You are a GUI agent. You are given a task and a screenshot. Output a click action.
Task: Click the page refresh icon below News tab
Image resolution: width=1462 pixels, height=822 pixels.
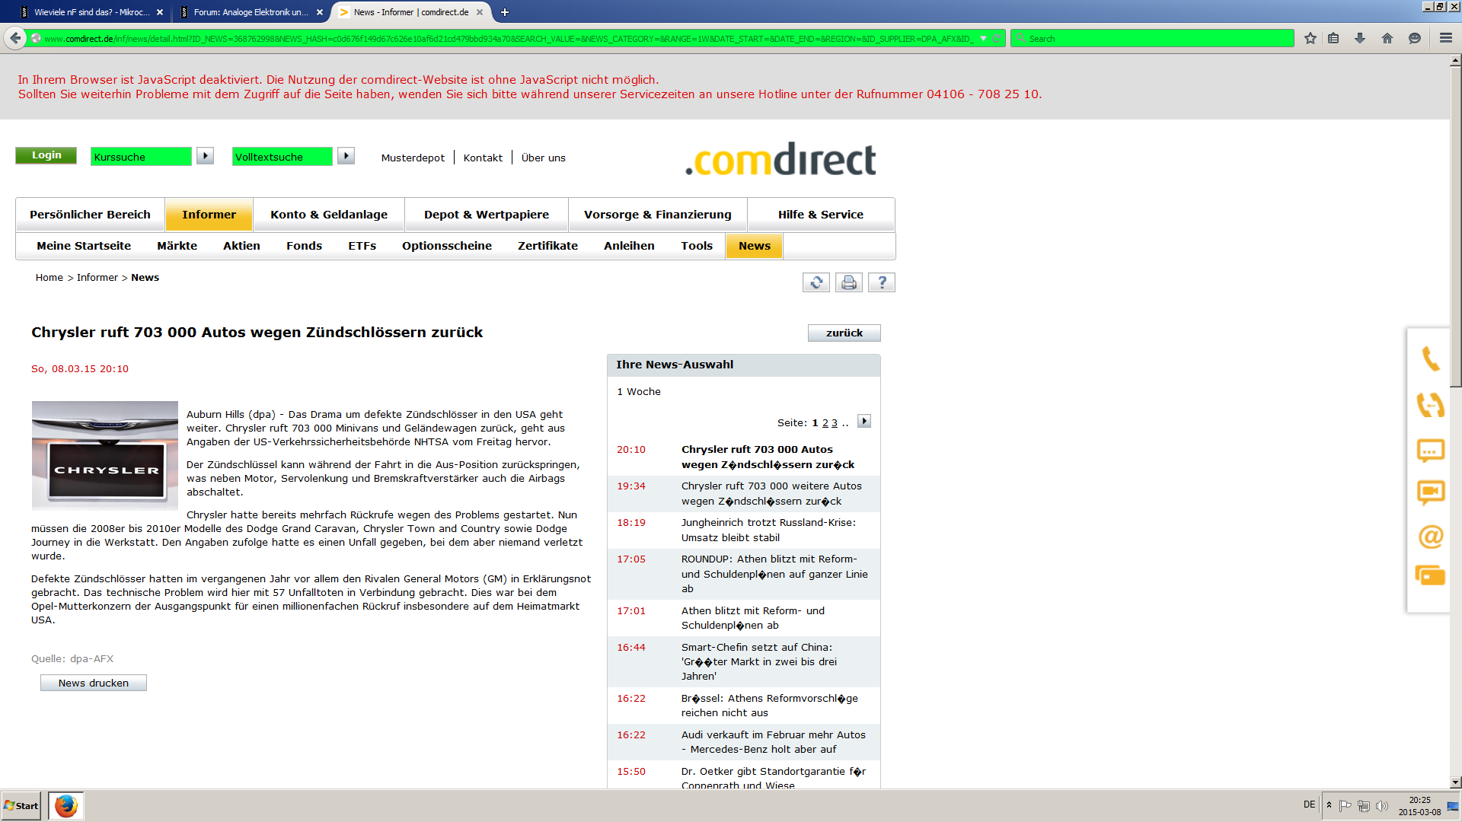click(816, 282)
